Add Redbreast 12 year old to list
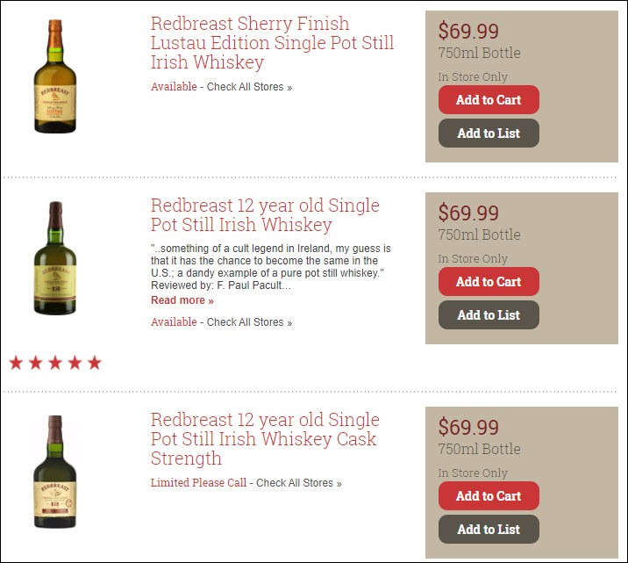The width and height of the screenshot is (628, 563). click(x=489, y=315)
